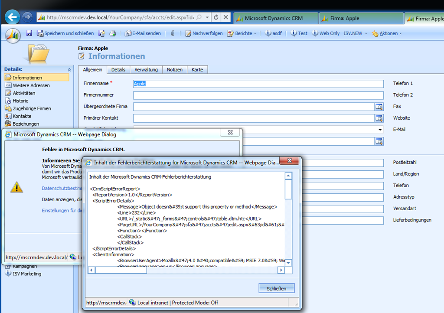Image resolution: width=444 pixels, height=313 pixels.
Task: Open the Verwaltung form tab
Action: (146, 70)
